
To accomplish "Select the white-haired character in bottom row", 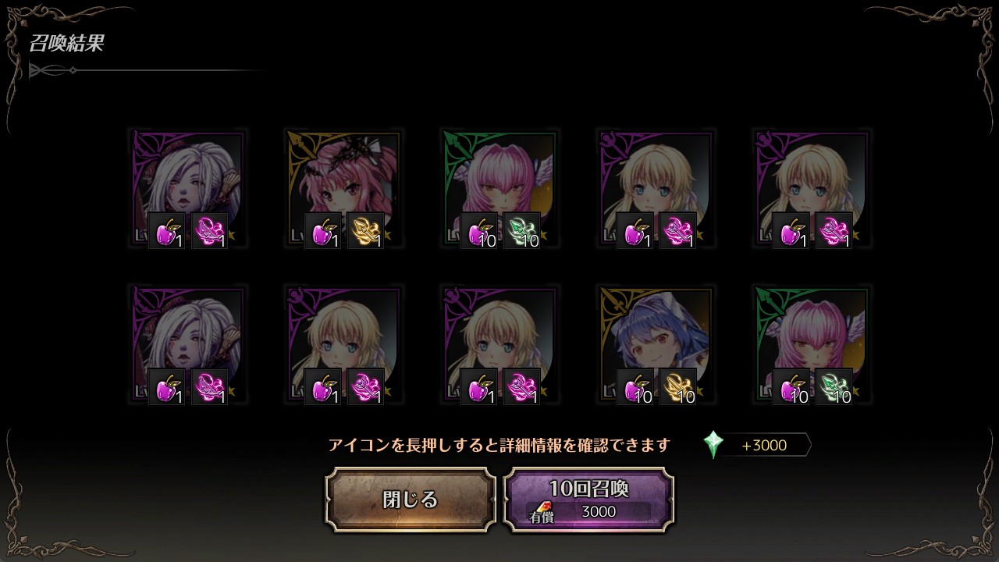I will pyautogui.click(x=188, y=344).
